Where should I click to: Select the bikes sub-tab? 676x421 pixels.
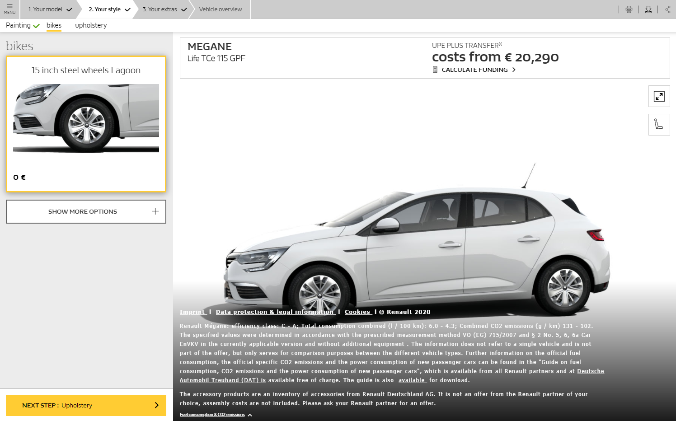[x=54, y=25]
